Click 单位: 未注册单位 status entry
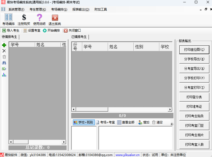 (173, 155)
